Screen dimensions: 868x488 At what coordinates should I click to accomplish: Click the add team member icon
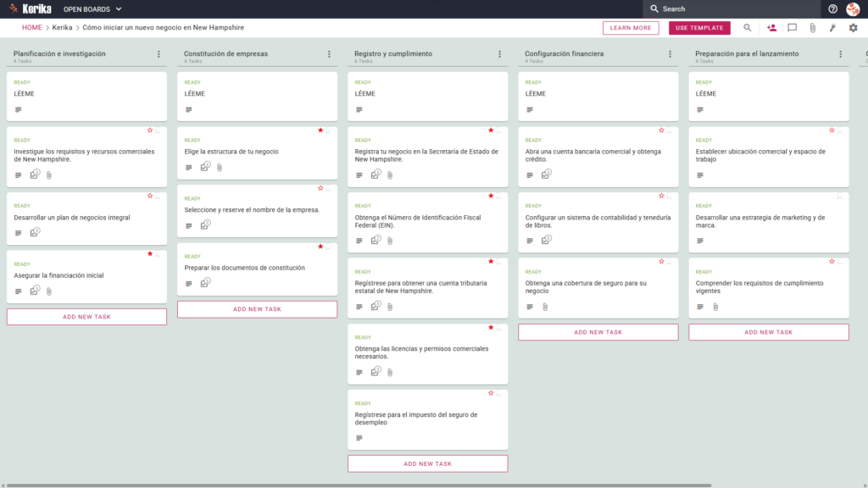pos(771,28)
